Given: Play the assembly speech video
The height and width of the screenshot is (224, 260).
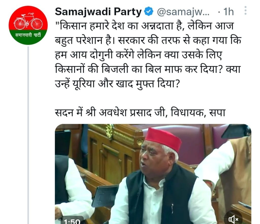Looking at the screenshot, I should (153, 174).
